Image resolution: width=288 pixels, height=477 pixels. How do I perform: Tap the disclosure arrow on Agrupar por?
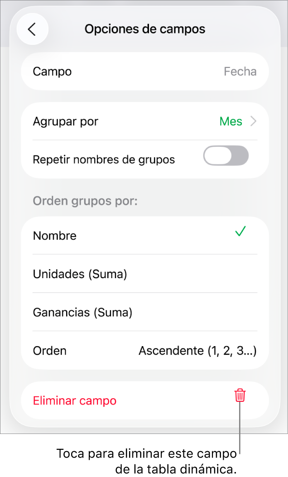254,121
